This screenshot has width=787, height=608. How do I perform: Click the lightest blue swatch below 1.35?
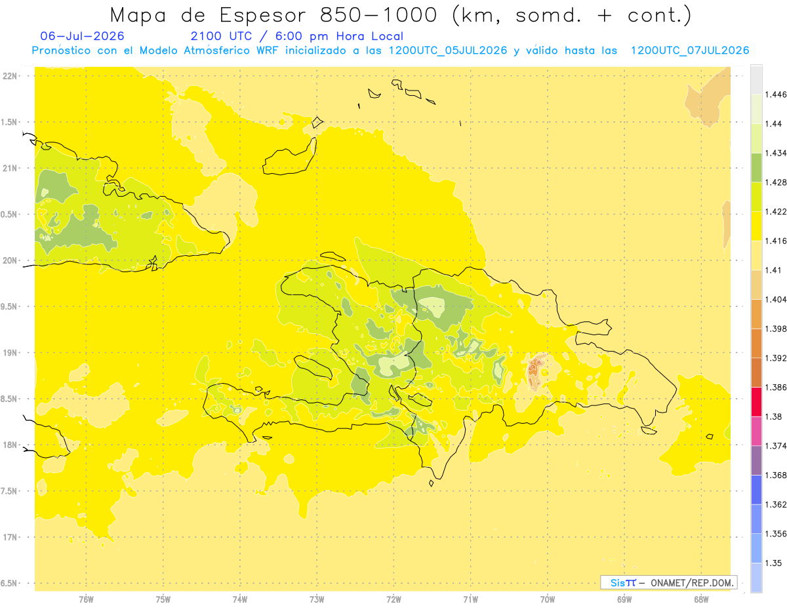coord(756,578)
